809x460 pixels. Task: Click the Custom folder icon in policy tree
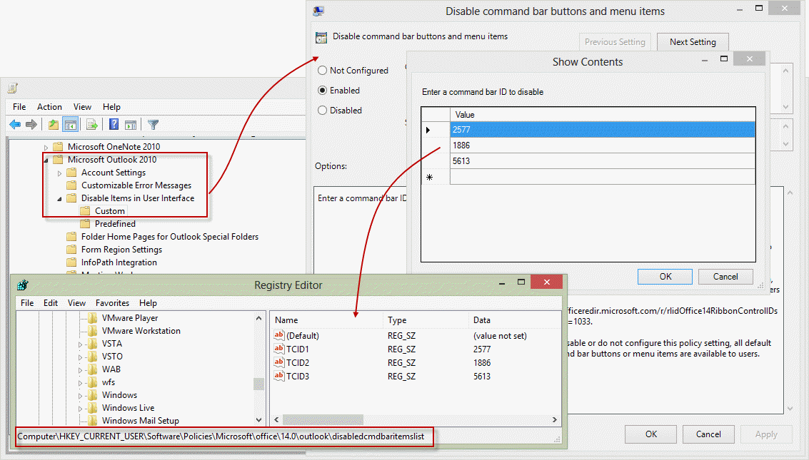click(85, 210)
